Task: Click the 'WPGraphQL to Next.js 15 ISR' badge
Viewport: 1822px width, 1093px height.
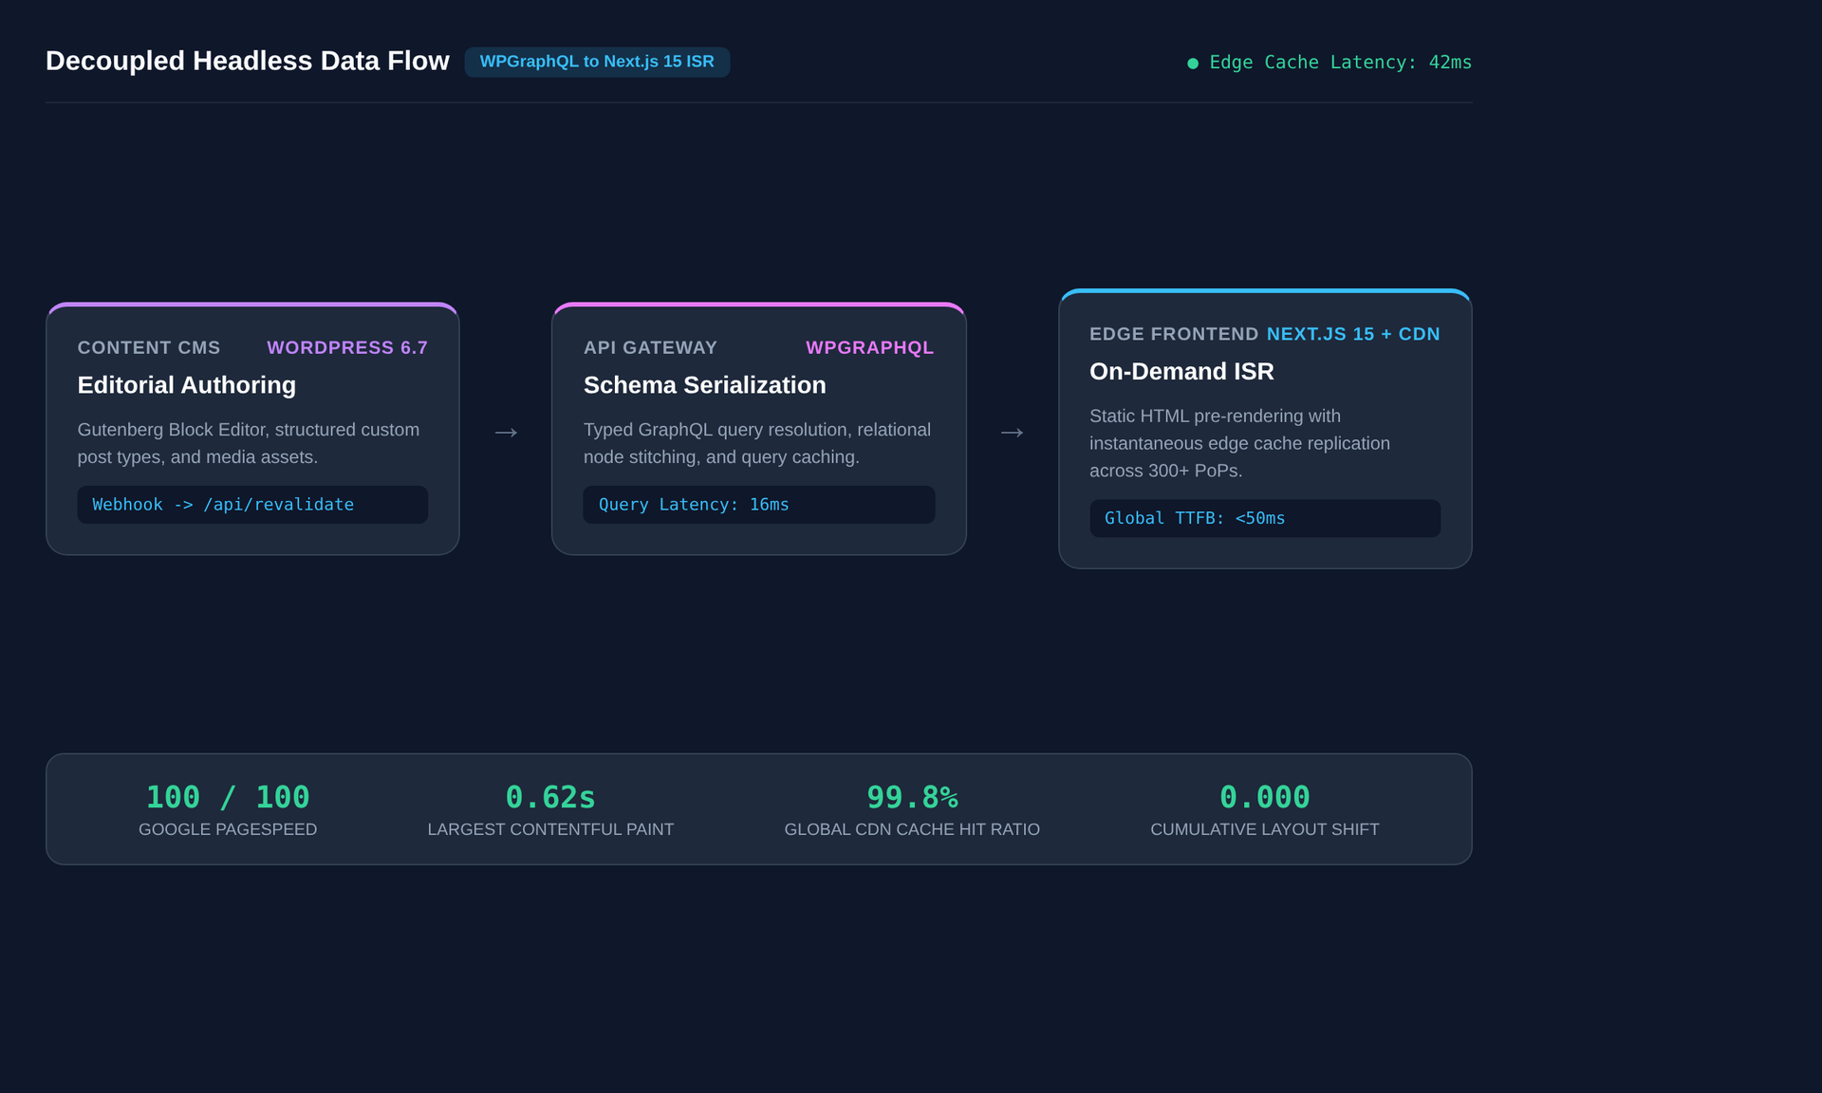Action: 597,62
